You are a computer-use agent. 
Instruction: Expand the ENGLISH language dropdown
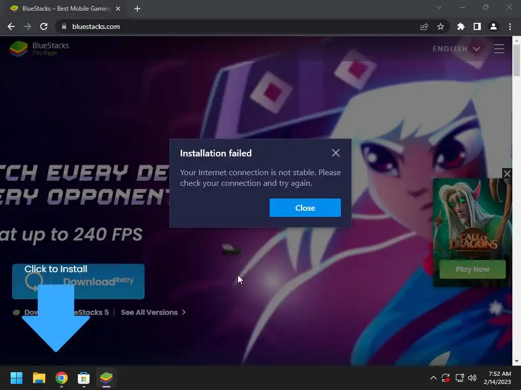point(456,49)
